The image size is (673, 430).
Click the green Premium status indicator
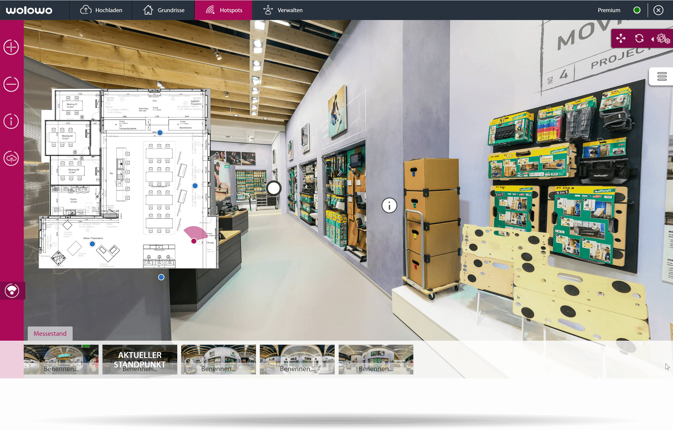point(637,10)
